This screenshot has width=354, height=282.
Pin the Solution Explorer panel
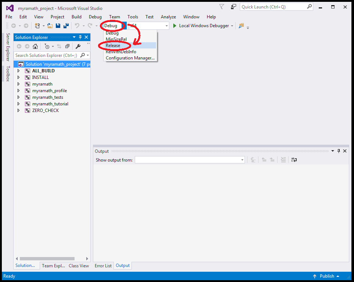(80, 37)
